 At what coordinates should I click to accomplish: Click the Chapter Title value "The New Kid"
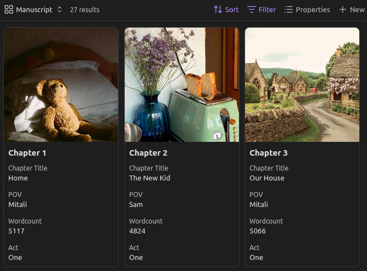(150, 178)
